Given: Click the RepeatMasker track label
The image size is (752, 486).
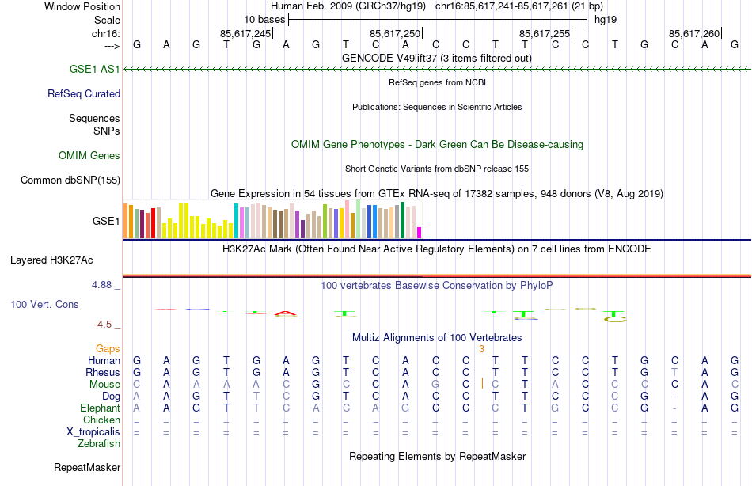Looking at the screenshot, I should tap(87, 467).
